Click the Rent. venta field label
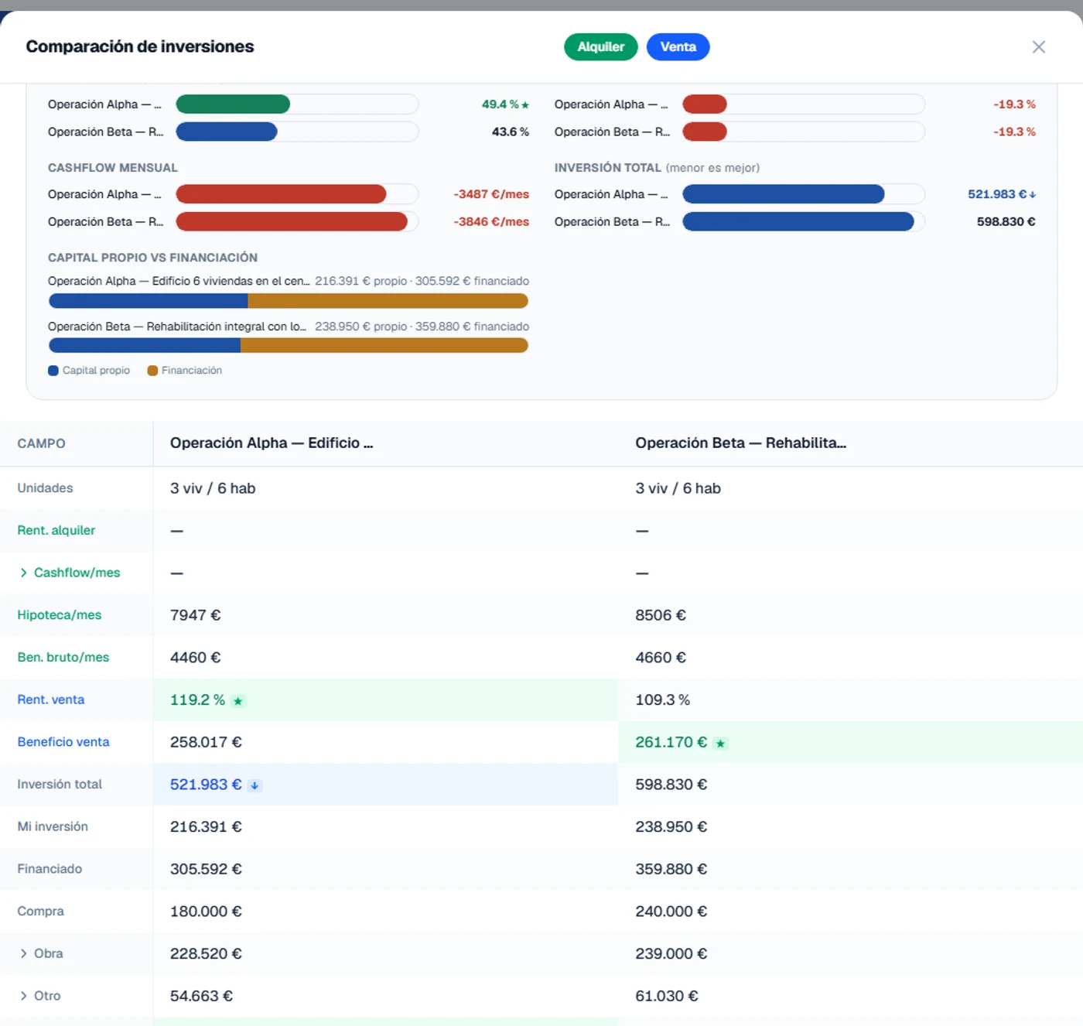Image resolution: width=1083 pixels, height=1026 pixels. [x=50, y=699]
